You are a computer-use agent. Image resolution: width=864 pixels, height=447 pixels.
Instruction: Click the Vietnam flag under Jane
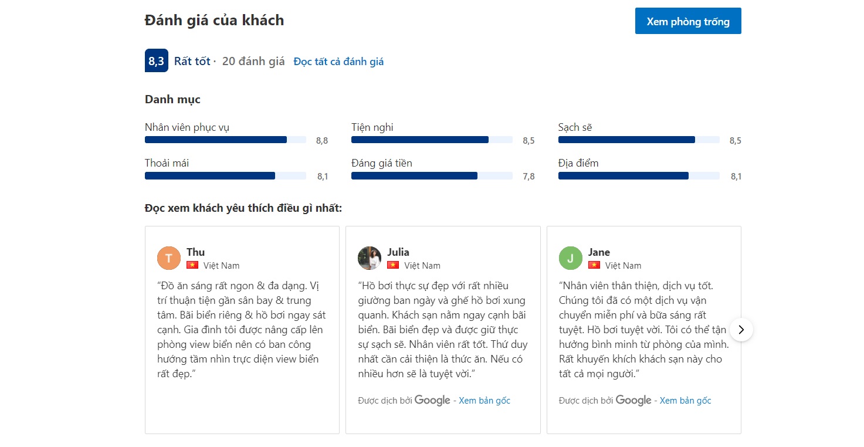(x=594, y=265)
